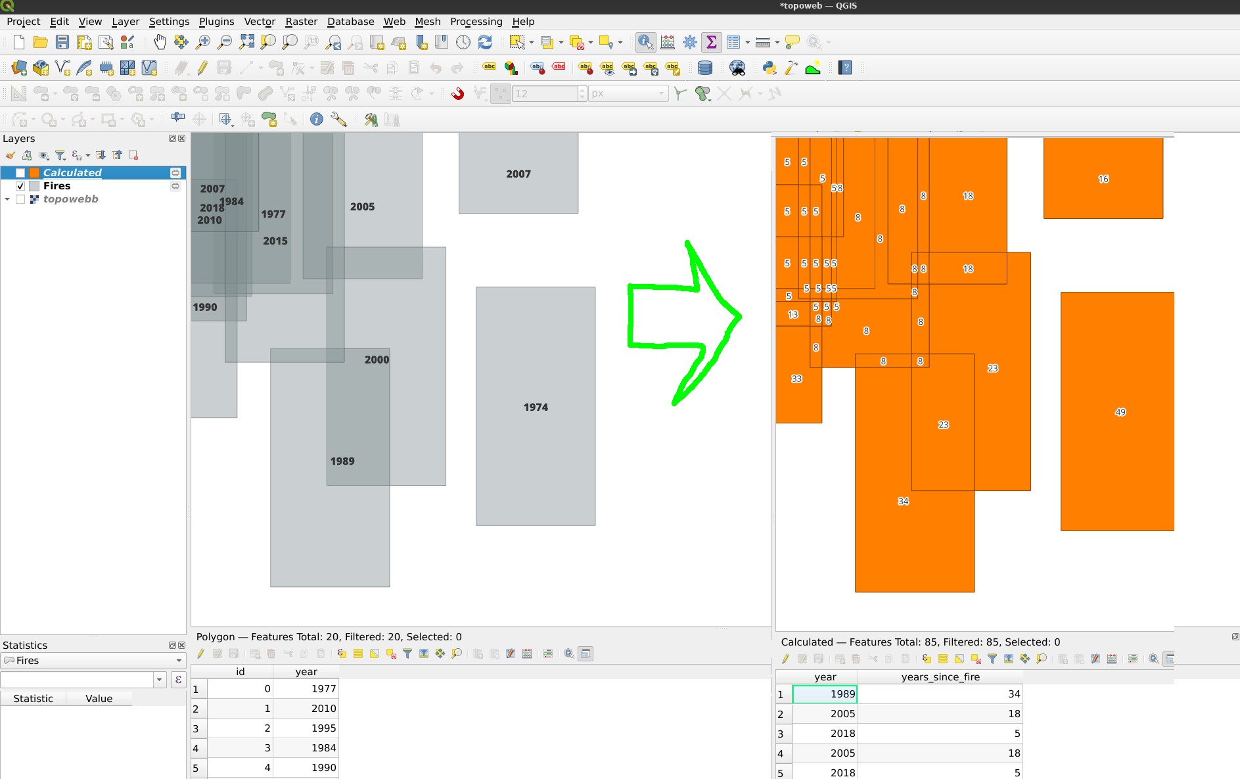Open the Statistics panel layer dropdown showing Fires

93,661
